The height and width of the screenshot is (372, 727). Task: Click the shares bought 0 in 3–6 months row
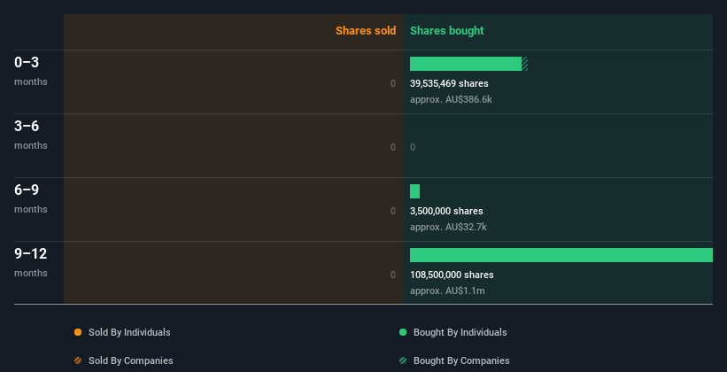tap(413, 148)
